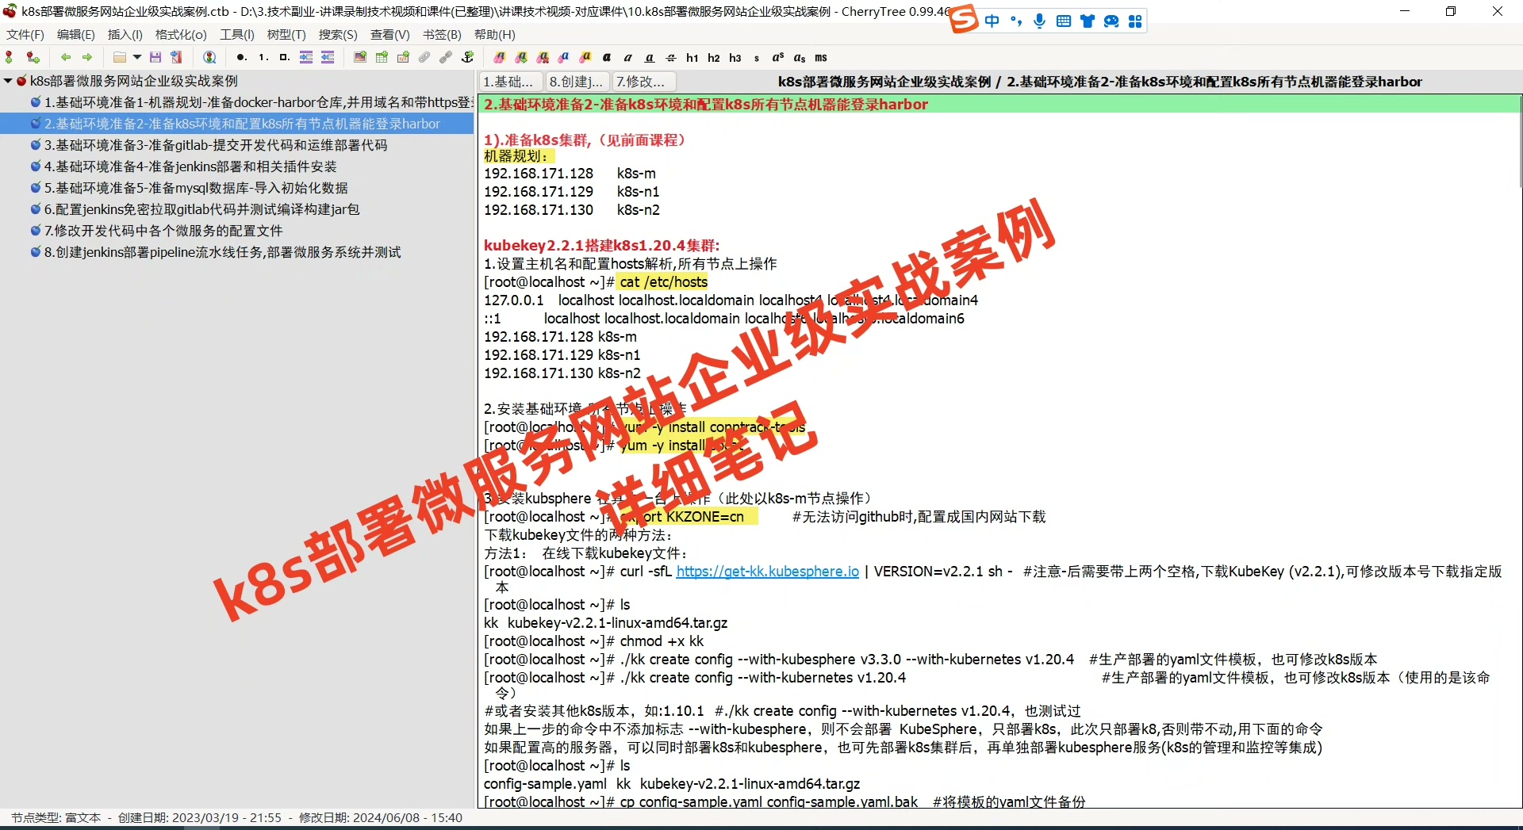
Task: Insert an anchor with anchor icon
Action: (468, 57)
